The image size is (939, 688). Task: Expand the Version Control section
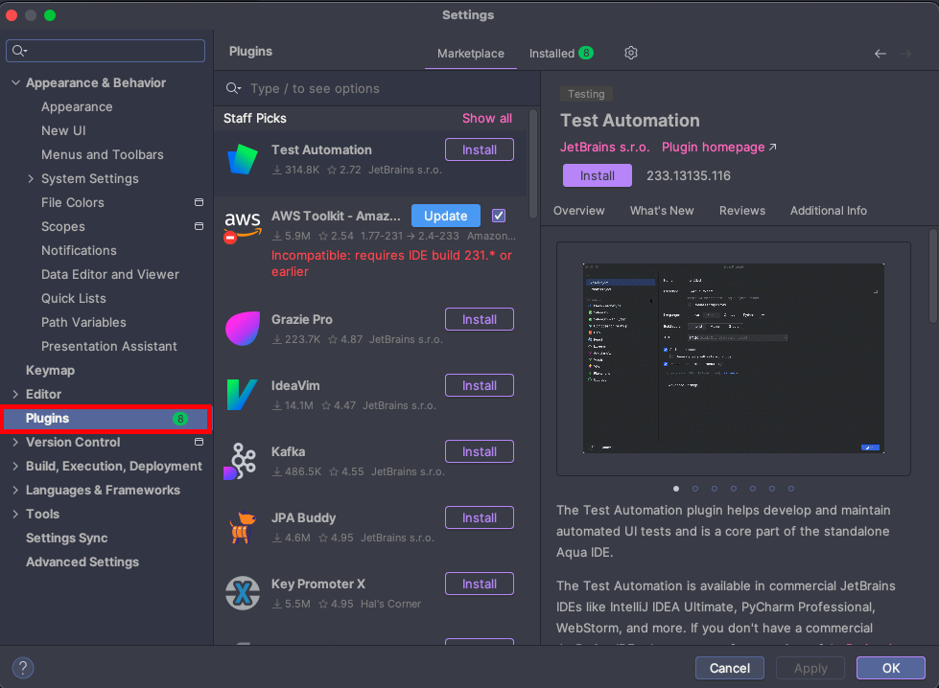tap(15, 442)
